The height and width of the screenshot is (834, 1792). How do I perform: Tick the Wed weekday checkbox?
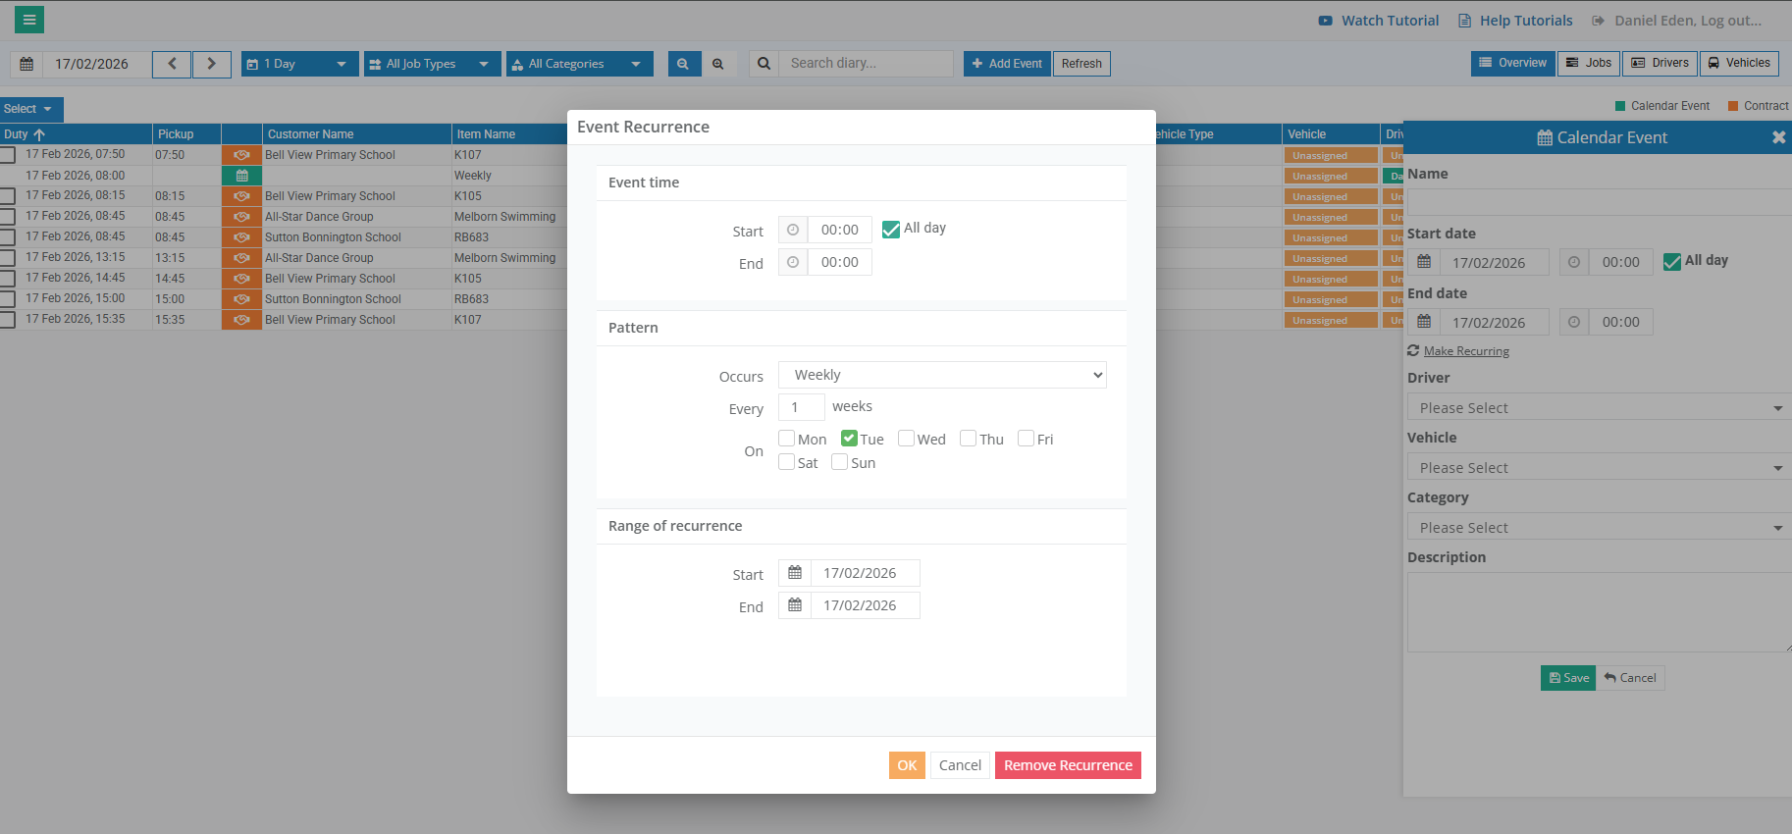coord(906,439)
